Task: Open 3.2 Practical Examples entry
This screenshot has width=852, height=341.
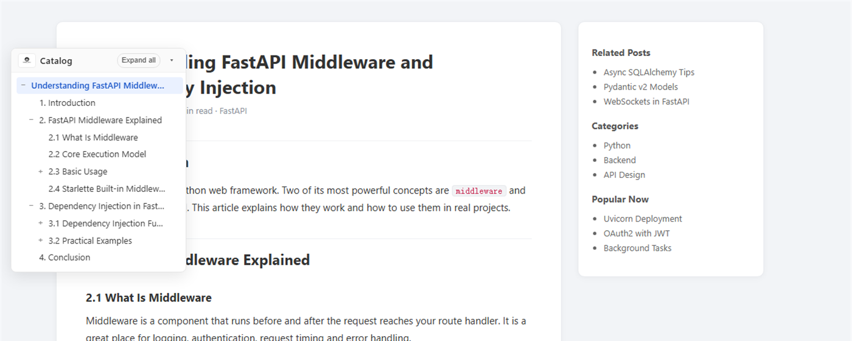Action: pyautogui.click(x=90, y=241)
